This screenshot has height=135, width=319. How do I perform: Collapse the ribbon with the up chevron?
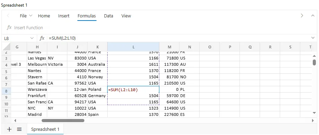click(x=313, y=16)
